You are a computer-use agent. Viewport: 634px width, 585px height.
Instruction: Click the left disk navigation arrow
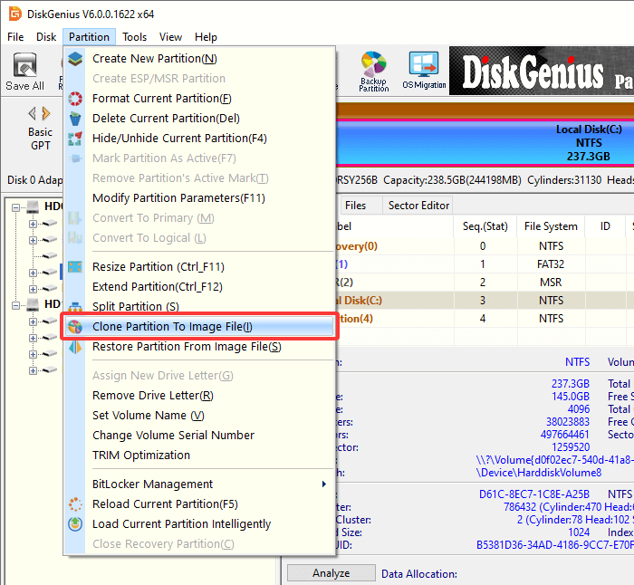[x=33, y=113]
